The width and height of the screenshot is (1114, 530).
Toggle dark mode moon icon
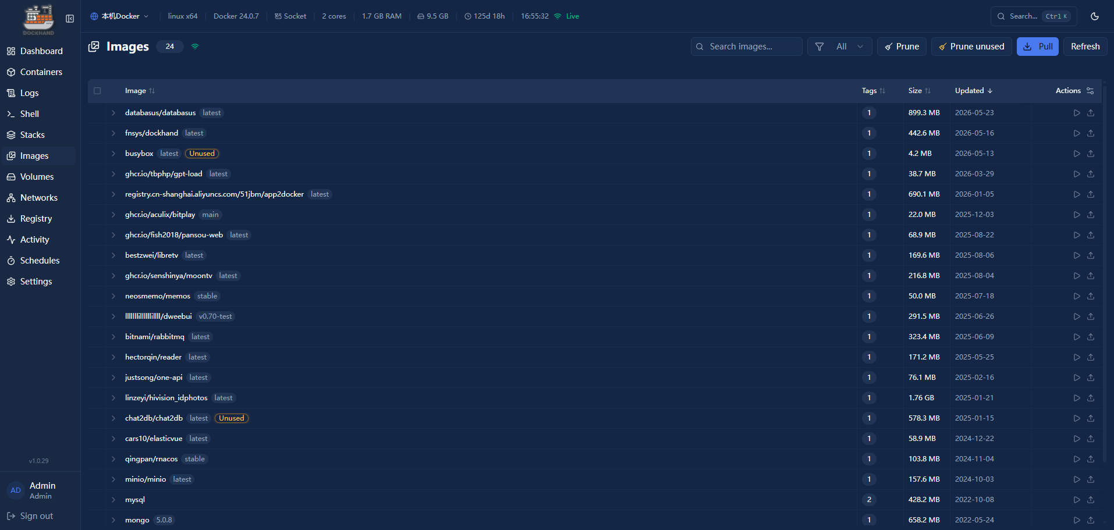click(x=1095, y=16)
